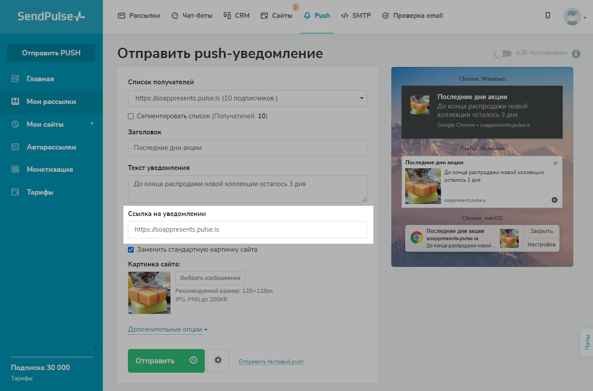Click the checkmark icon for Проверка email

point(385,16)
